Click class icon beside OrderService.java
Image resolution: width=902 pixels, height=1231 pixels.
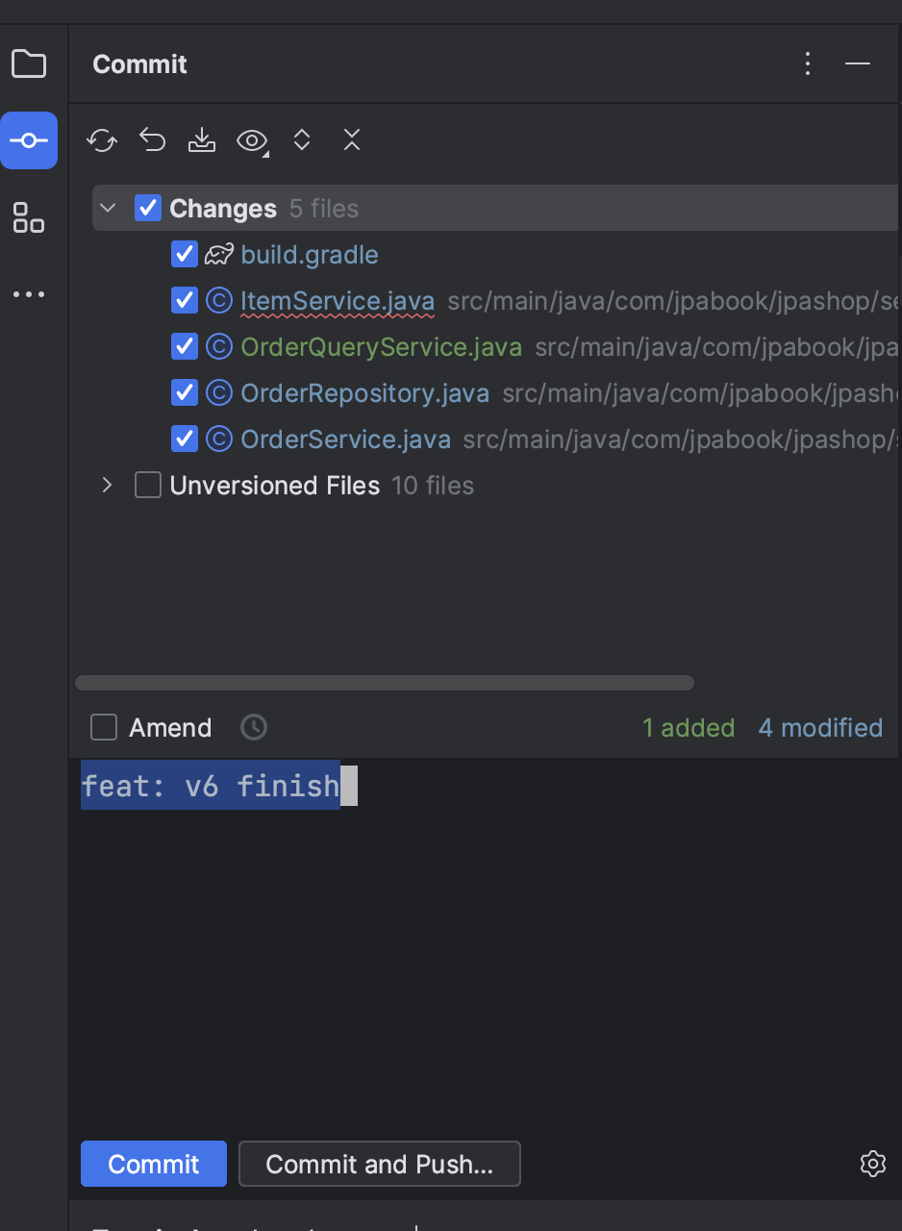click(x=219, y=440)
